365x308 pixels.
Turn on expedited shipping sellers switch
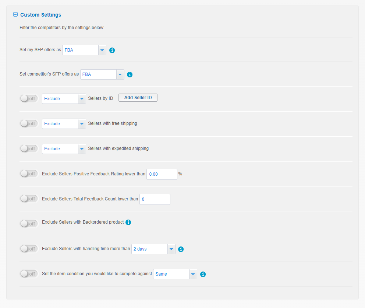pyautogui.click(x=29, y=148)
